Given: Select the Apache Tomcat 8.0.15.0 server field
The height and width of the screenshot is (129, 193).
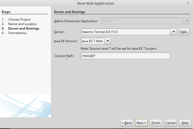Looking at the screenshot, I should [125, 32].
